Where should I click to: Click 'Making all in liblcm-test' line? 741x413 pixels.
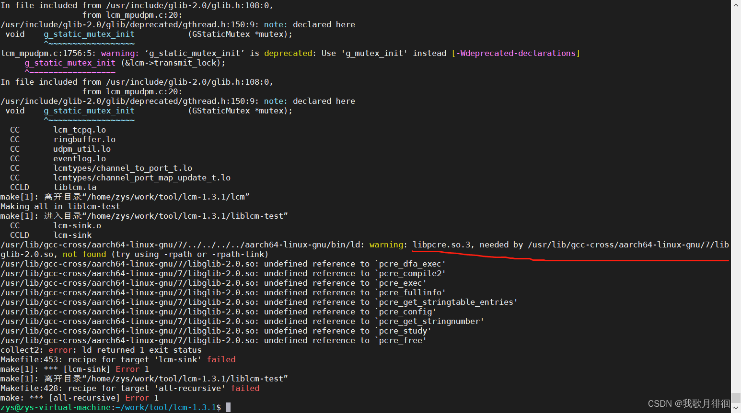60,206
